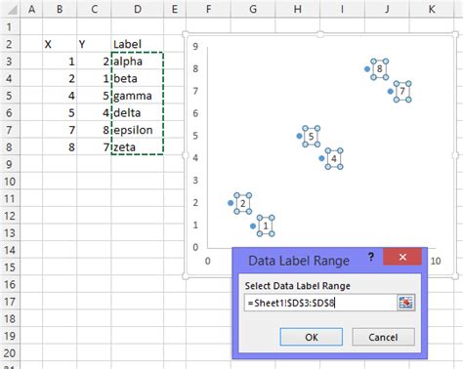Image resolution: width=463 pixels, height=369 pixels.
Task: Click the dialog help question mark
Action: (371, 257)
